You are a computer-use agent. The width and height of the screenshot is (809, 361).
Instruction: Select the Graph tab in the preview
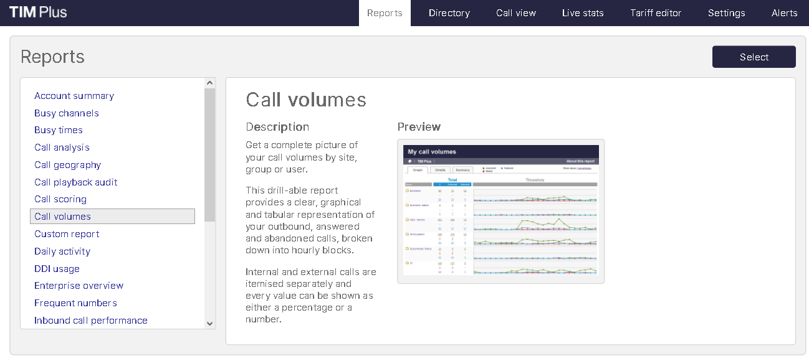pos(419,170)
